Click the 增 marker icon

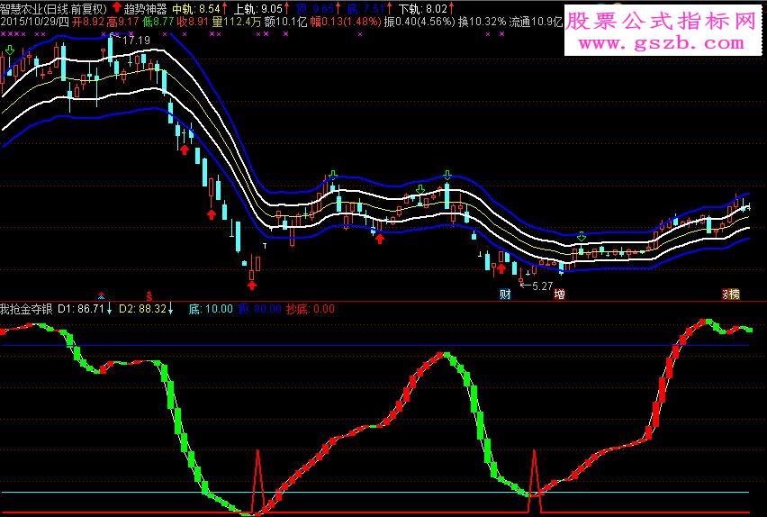(x=560, y=294)
